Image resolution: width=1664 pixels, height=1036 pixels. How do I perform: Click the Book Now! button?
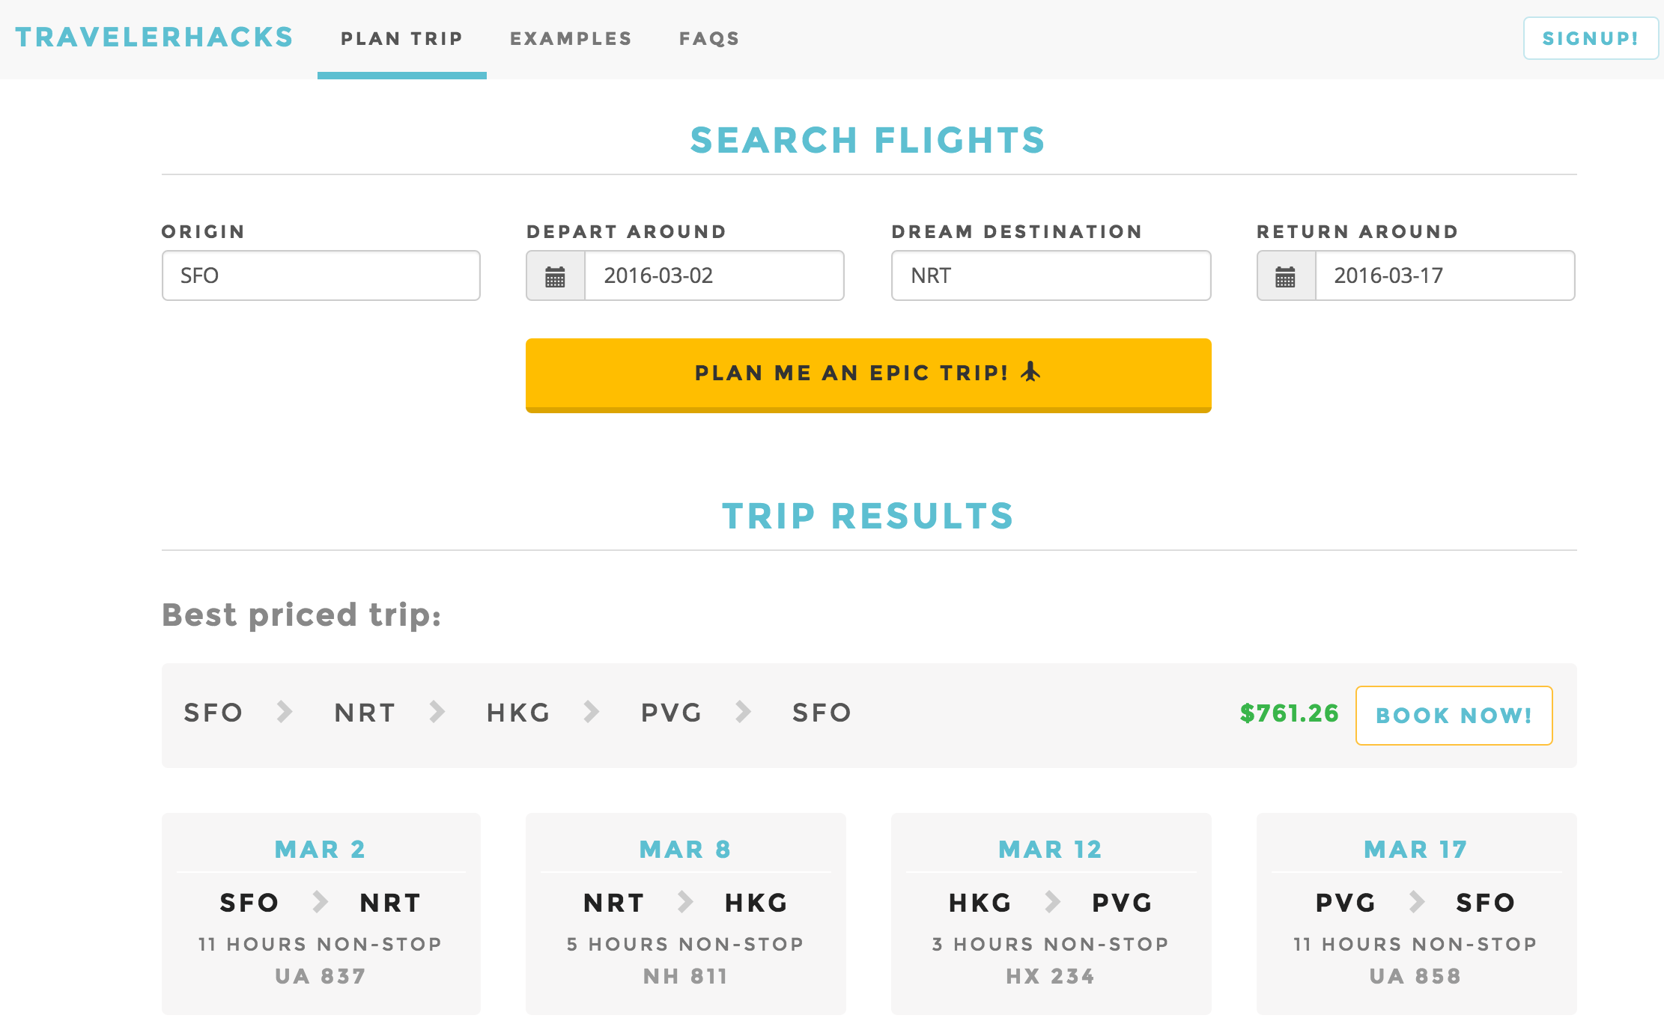pos(1454,716)
